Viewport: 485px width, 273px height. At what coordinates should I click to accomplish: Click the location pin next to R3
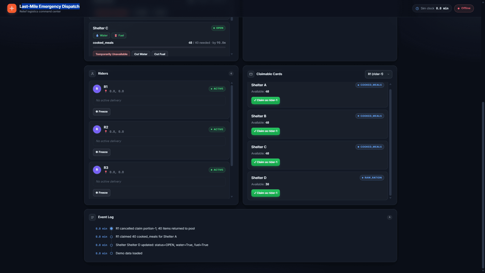click(106, 172)
